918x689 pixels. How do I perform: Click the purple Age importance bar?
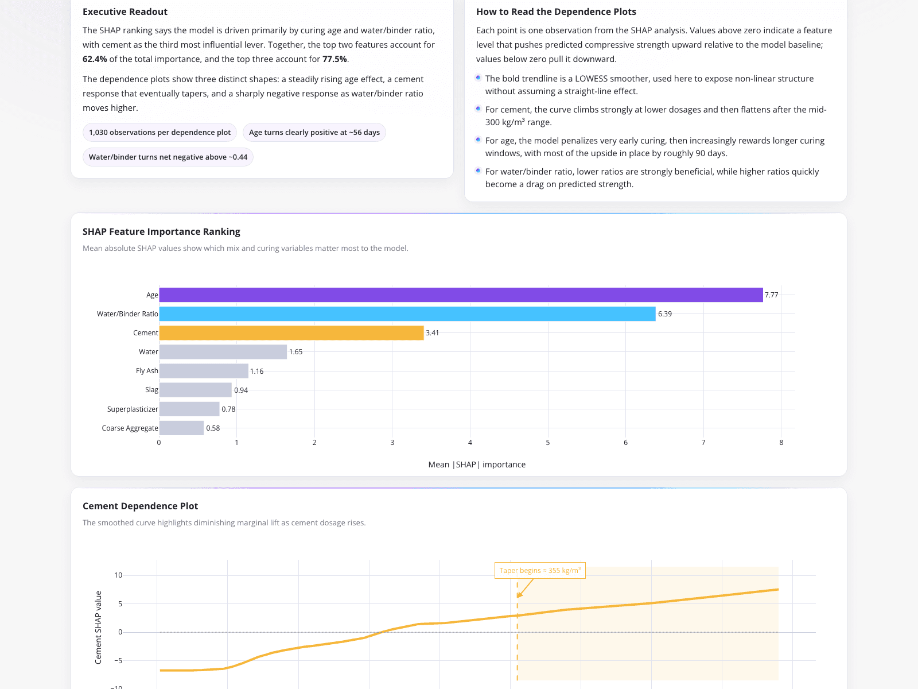pyautogui.click(x=461, y=295)
